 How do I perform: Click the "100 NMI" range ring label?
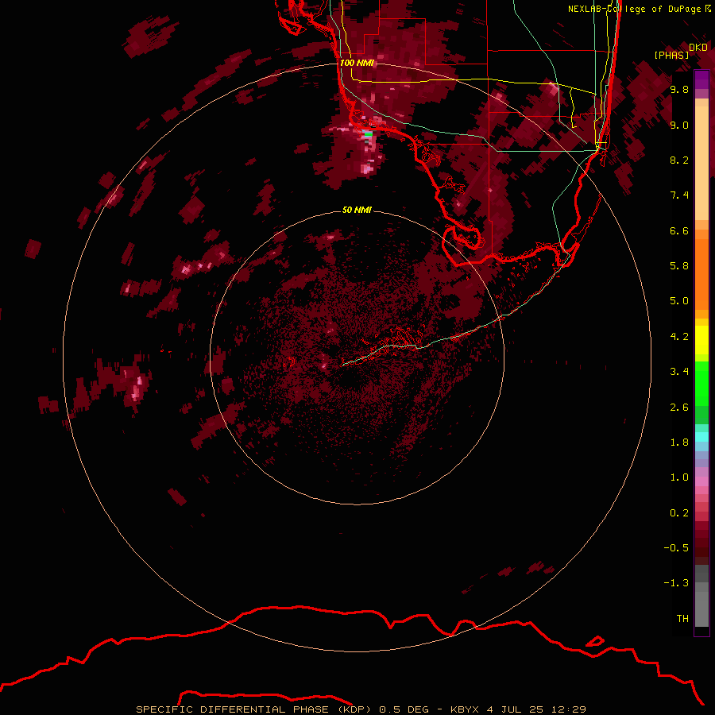(x=357, y=63)
